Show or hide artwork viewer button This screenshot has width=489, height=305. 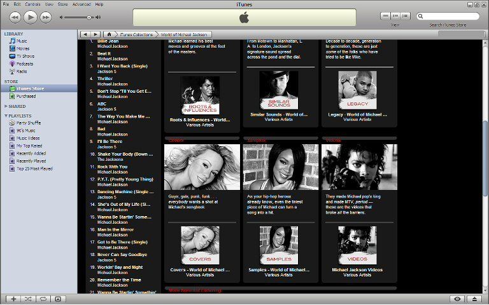click(x=58, y=299)
